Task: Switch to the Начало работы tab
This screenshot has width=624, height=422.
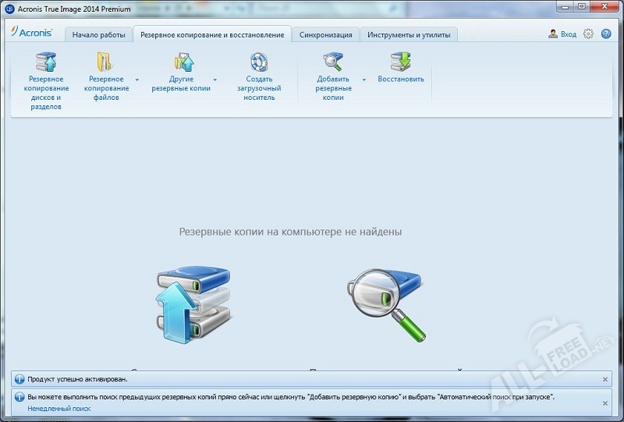Action: tap(98, 35)
